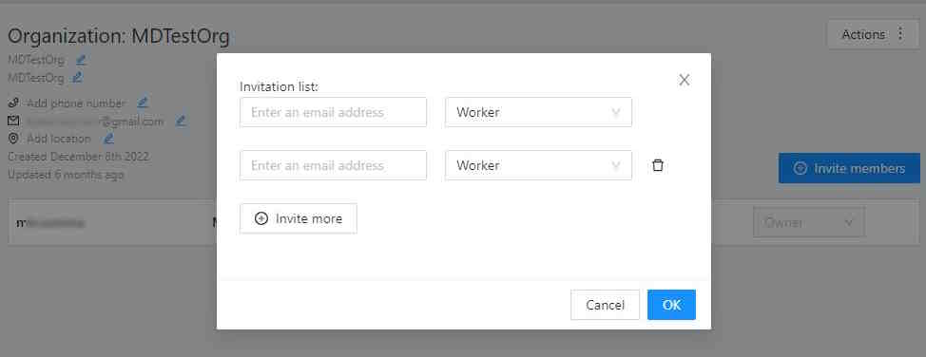This screenshot has width=926, height=357.
Task: Click pencil icon next to Add phone number
Action: (143, 103)
